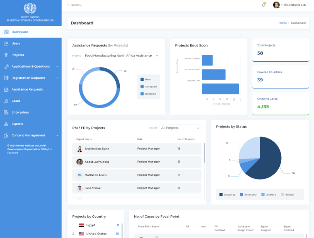This screenshot has height=238, width=314.
Task: Open the Registration Requests menu item
Action: pyautogui.click(x=28, y=78)
